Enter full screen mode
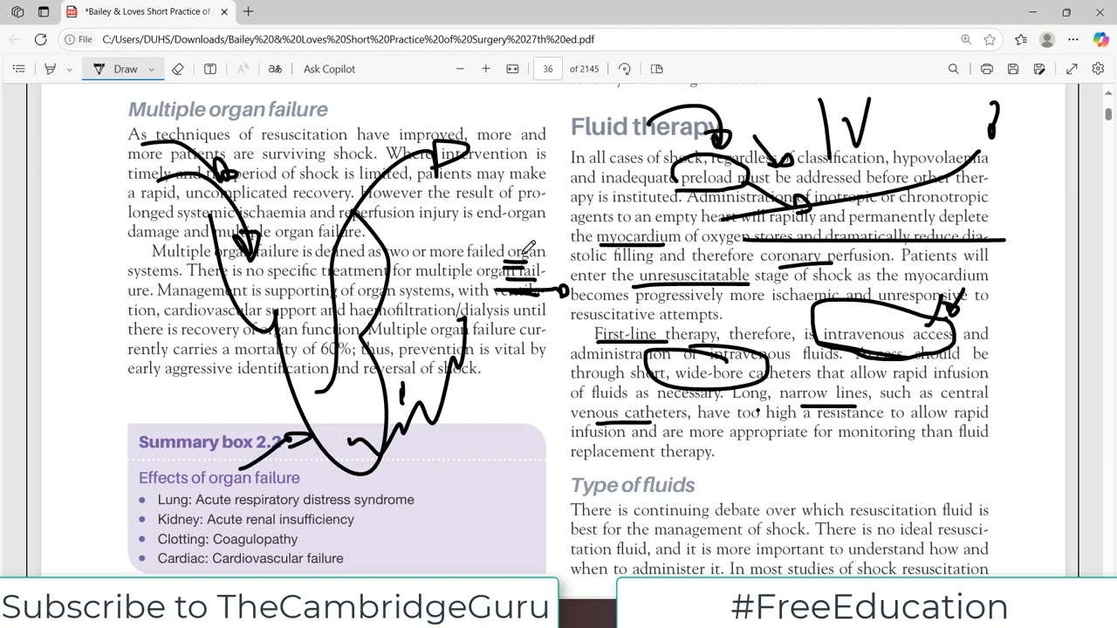This screenshot has height=628, width=1117. [1072, 69]
